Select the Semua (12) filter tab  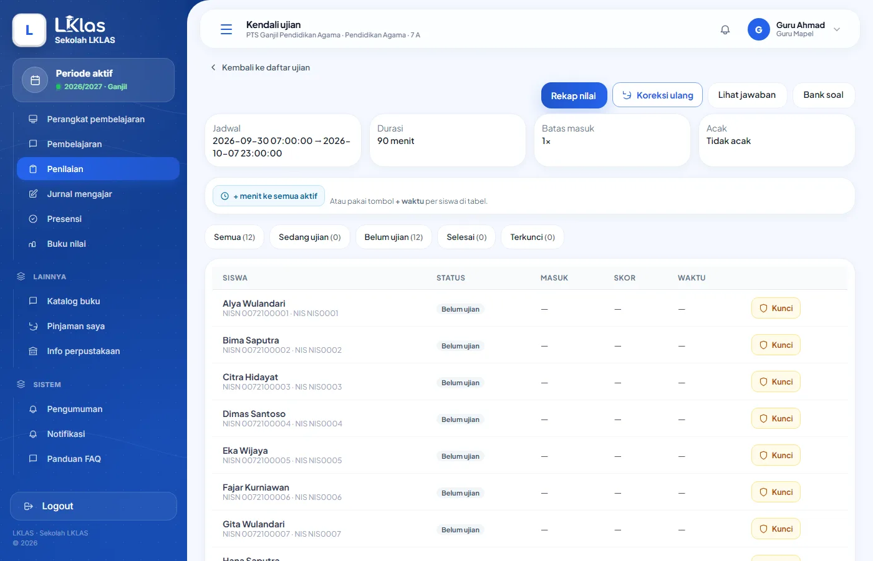(x=234, y=237)
